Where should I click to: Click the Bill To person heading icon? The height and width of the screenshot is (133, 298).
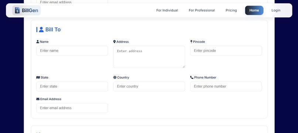(41, 30)
